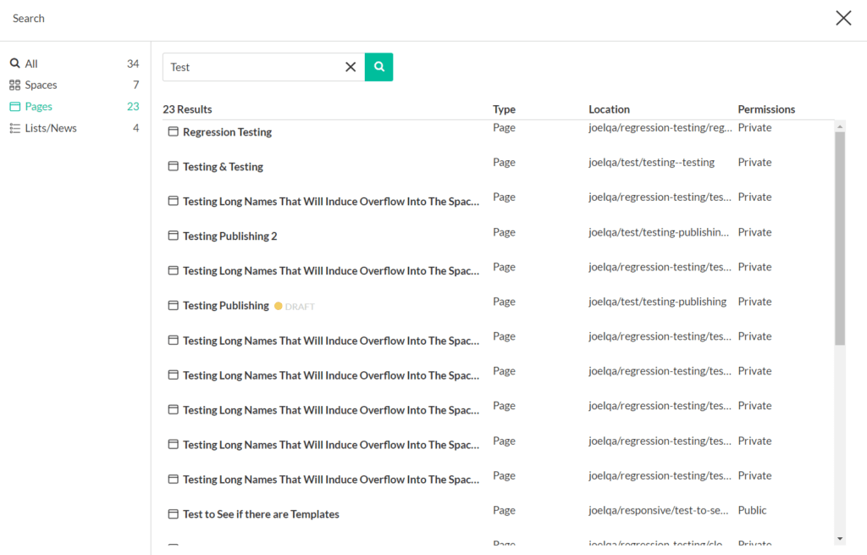Click location joelqa/responsive/test-to-se...
This screenshot has width=867, height=555.
659,510
